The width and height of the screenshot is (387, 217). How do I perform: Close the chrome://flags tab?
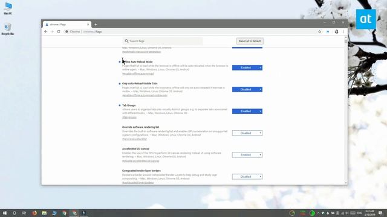tap(88, 24)
